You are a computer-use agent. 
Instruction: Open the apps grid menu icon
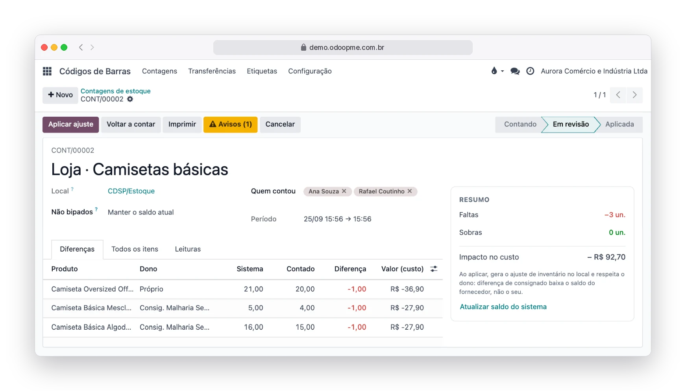click(x=47, y=71)
